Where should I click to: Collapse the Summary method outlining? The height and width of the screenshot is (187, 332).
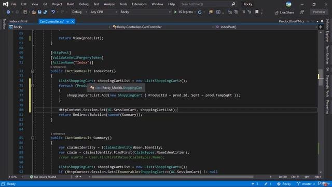click(33, 138)
